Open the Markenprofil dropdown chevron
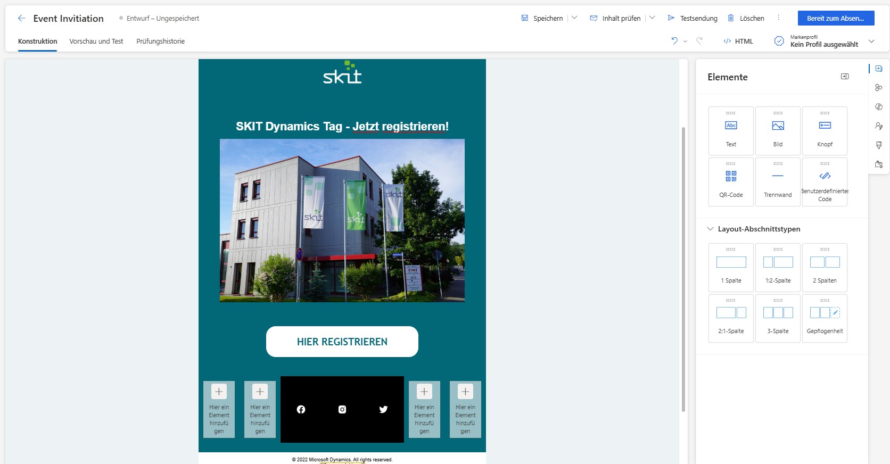This screenshot has height=464, width=890. click(x=871, y=42)
